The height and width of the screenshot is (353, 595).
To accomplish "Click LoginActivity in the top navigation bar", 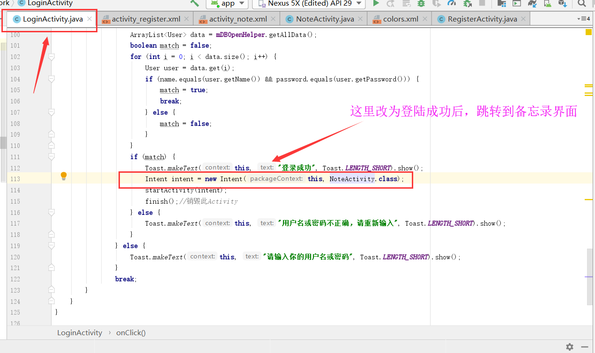I will pyautogui.click(x=50, y=3).
